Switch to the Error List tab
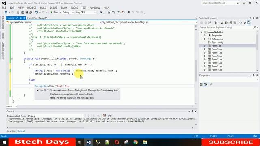Viewport: 260px width, 146px height. 11,131
